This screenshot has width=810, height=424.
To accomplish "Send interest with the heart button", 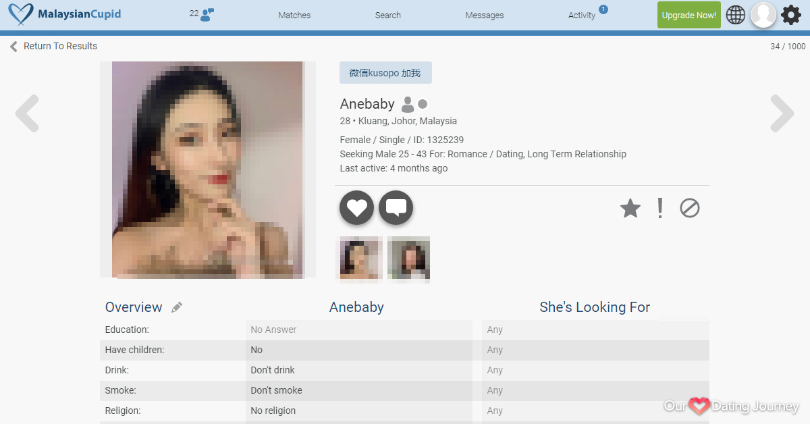I will 356,207.
